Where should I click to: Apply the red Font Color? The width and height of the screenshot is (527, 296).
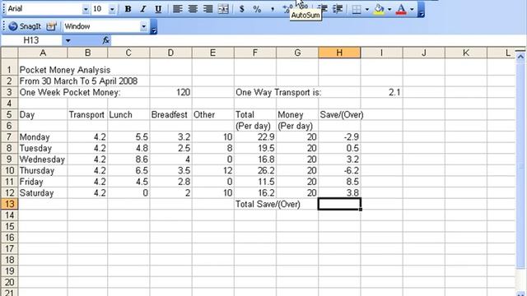[x=401, y=9]
